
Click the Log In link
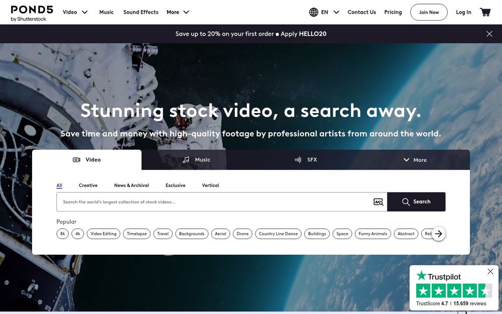(463, 12)
